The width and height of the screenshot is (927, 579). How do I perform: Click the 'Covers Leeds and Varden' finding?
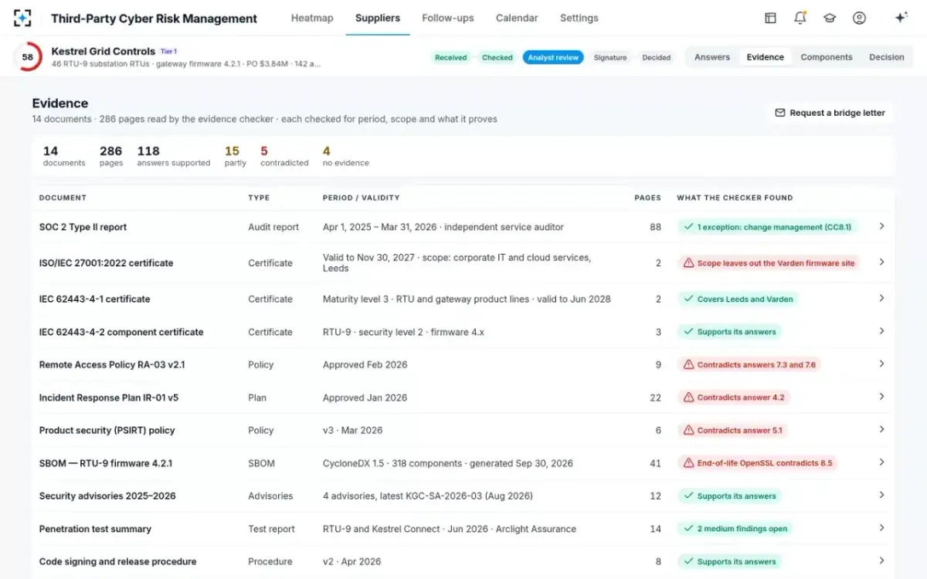(x=738, y=299)
